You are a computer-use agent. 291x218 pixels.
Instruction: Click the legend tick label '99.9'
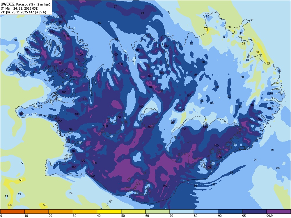[x=269, y=216]
